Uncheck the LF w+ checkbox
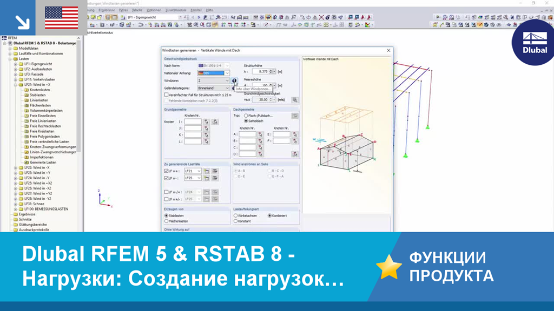This screenshot has width=554, height=311. 166,171
